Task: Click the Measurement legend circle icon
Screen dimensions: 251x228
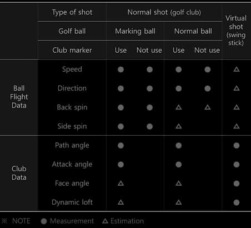Action: coord(44,221)
